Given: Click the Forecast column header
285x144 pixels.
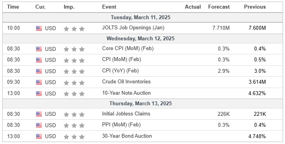Looking at the screenshot, I should [219, 7].
